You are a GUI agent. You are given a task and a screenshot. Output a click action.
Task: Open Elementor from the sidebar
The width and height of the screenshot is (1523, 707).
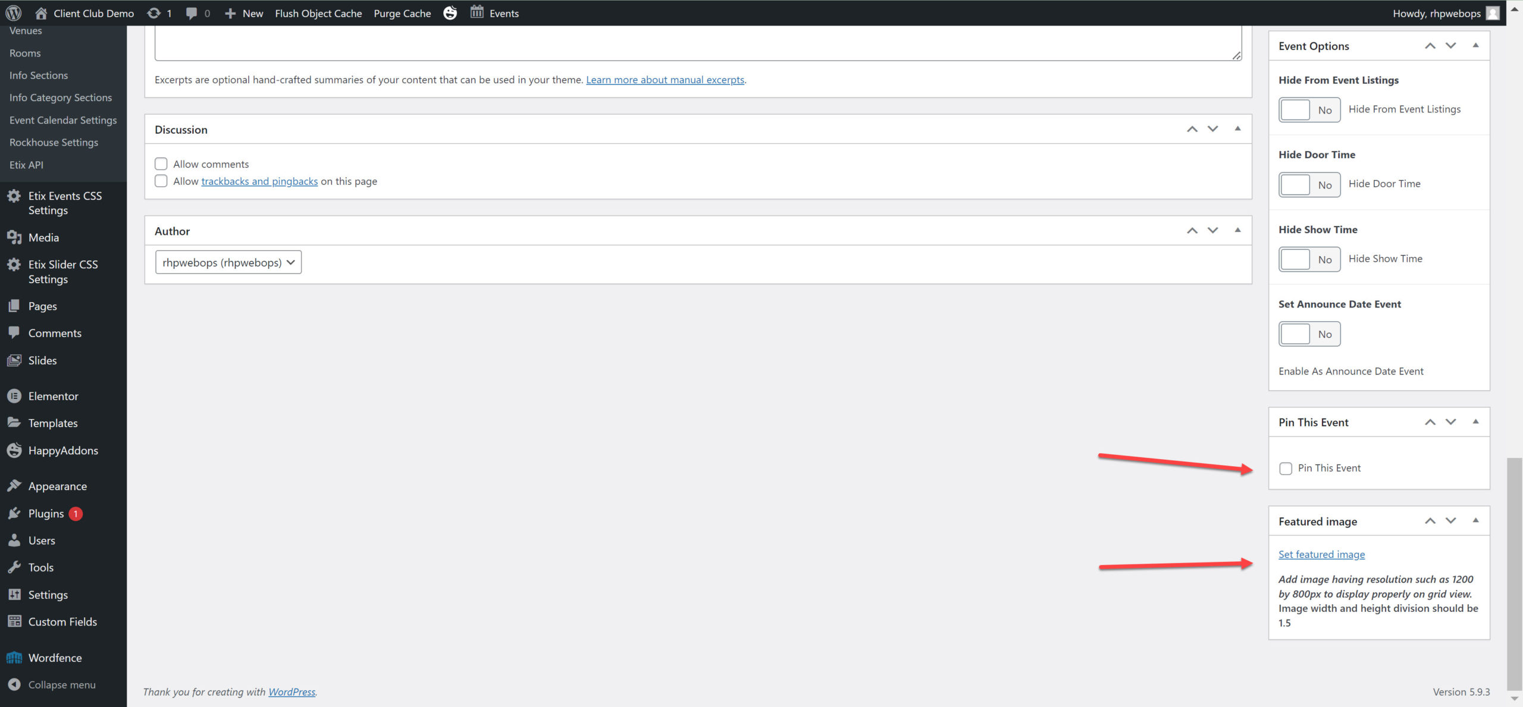(x=53, y=396)
